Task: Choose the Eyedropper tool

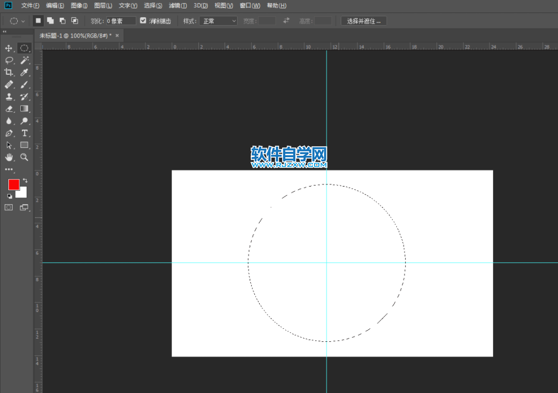Action: pyautogui.click(x=24, y=72)
